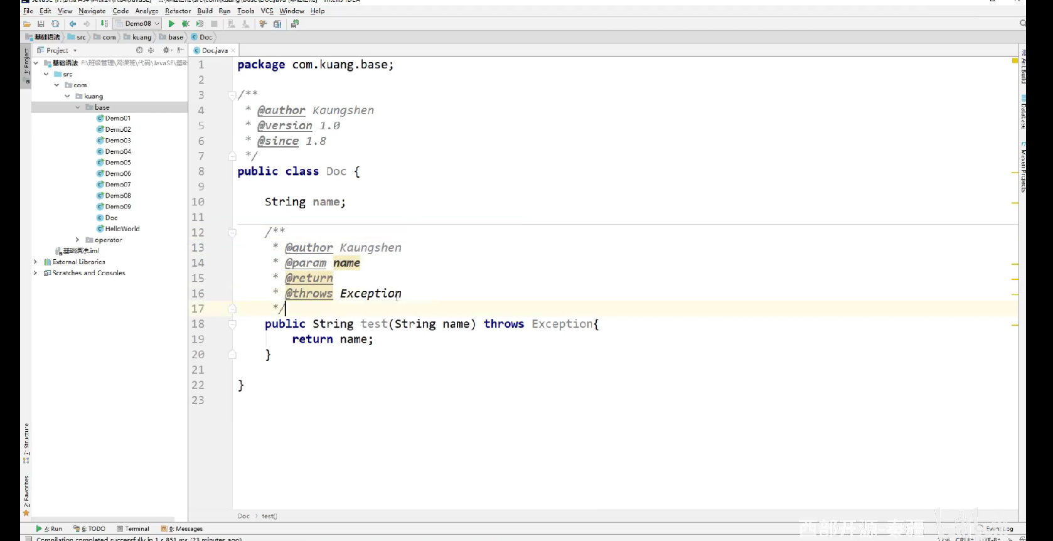
Task: Click the Run with Coverage icon
Action: tap(200, 24)
